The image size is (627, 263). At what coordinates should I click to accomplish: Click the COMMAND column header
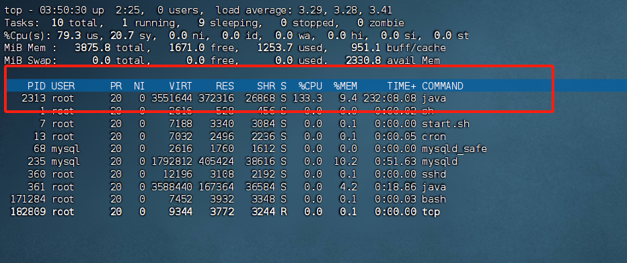coord(443,86)
